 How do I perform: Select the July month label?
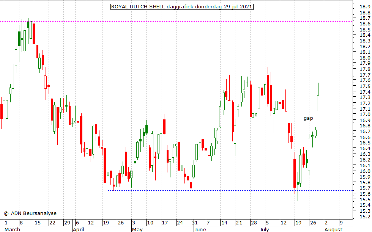[264, 229]
